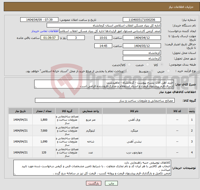Click the row number 3 cell

(x=192, y=141)
